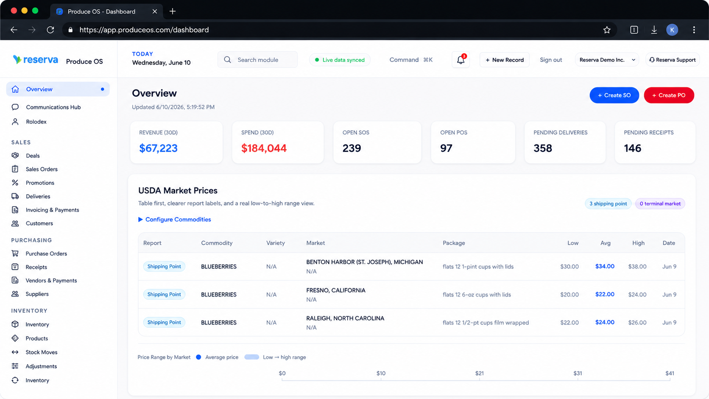
Task: Click the Live data synced status pill
Action: click(340, 60)
